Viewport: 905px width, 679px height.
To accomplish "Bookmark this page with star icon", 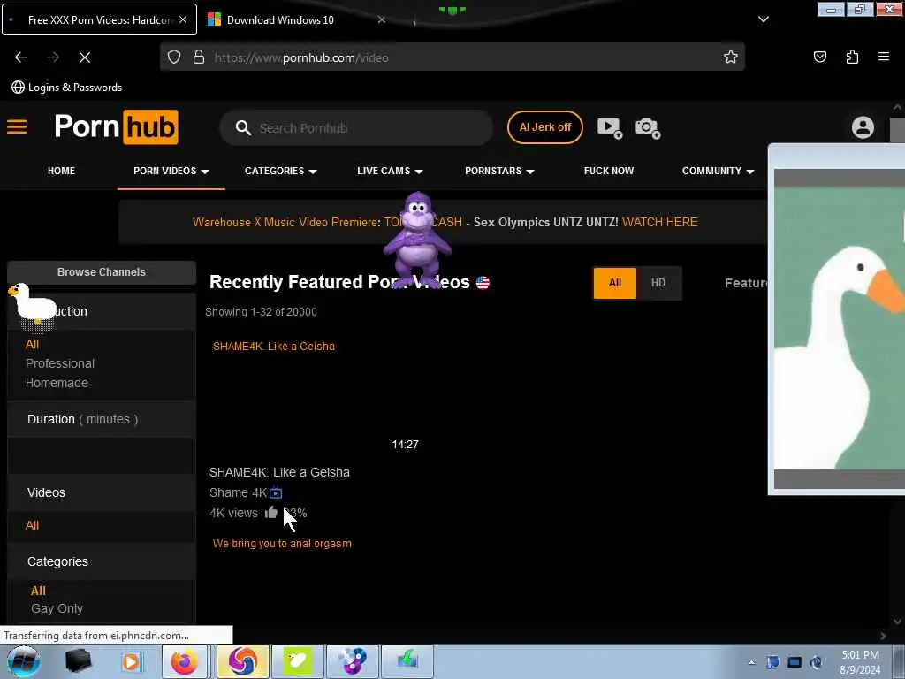I will click(x=731, y=57).
